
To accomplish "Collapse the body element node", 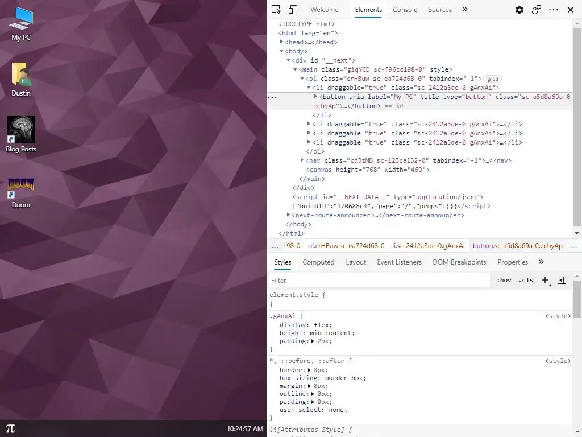I will (282, 51).
